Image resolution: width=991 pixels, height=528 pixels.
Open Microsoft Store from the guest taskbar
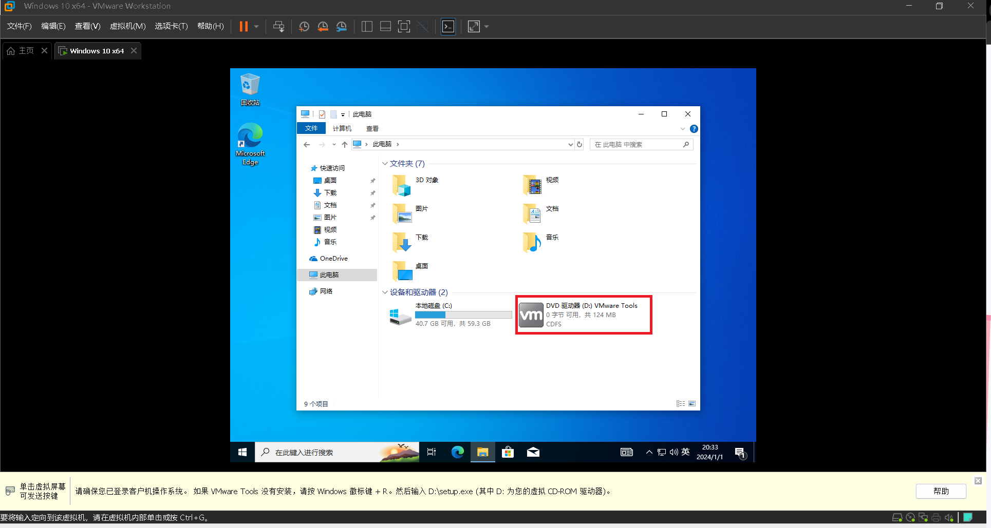pos(508,452)
